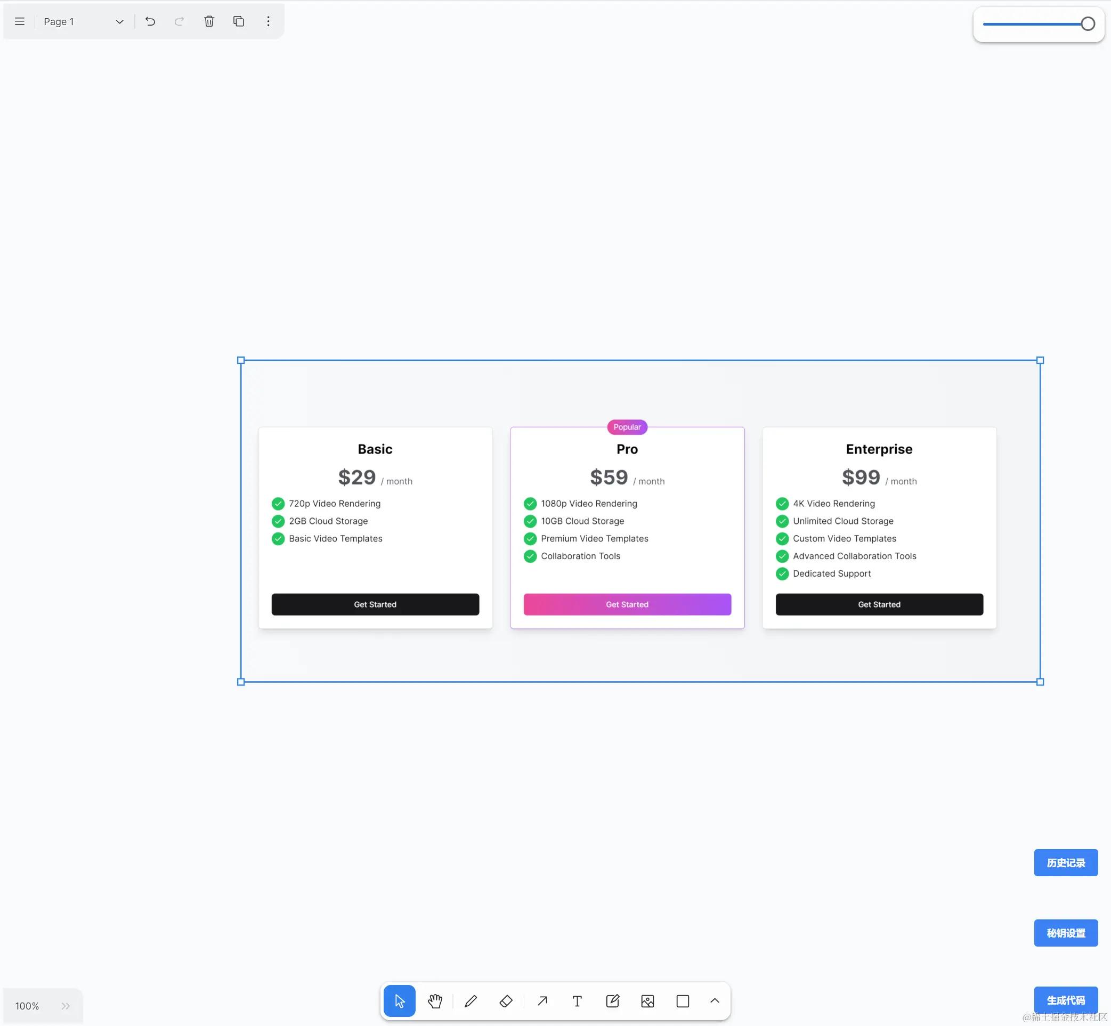Select the eraser tool
The image size is (1111, 1026).
[506, 1001]
